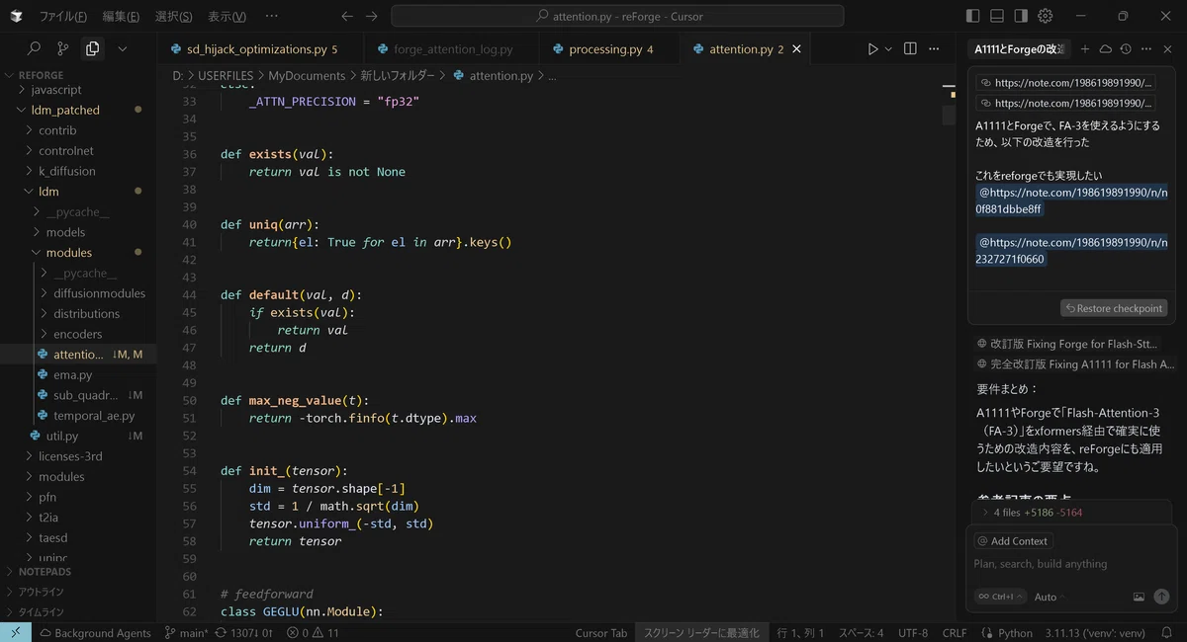The width and height of the screenshot is (1187, 642).
Task: Select the A1111とForgeの改造 chat tab
Action: (1019, 48)
